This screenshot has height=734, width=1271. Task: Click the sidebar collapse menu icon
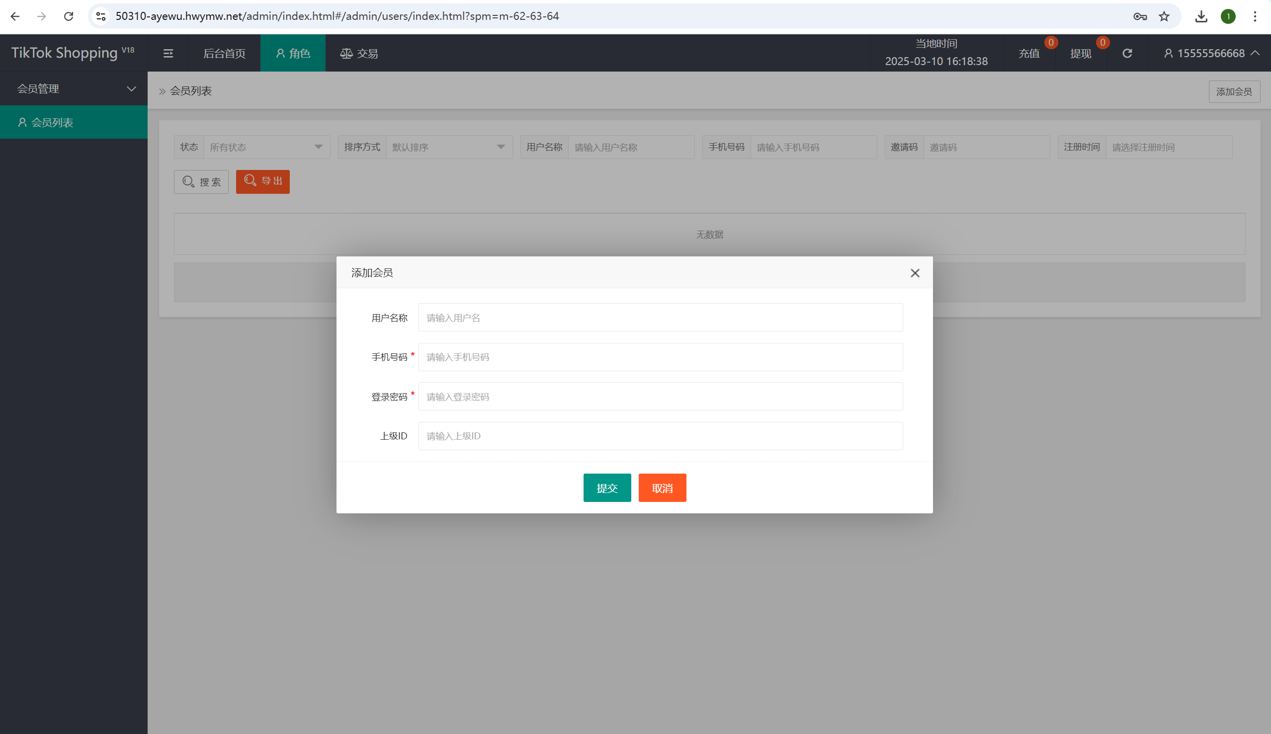[x=168, y=54]
